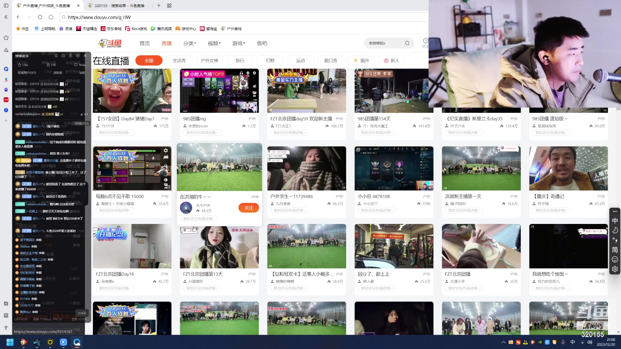Click the 弹幕助手 filter lines icon
Image resolution: width=621 pixels, height=349 pixels.
pyautogui.click(x=56, y=56)
